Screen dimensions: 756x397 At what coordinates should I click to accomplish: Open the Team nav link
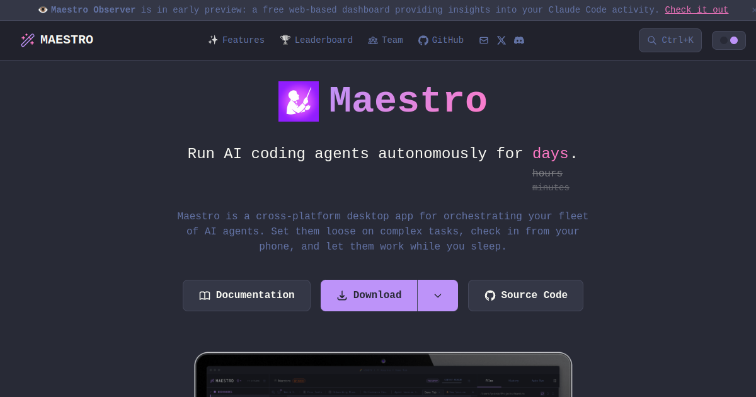pos(386,40)
